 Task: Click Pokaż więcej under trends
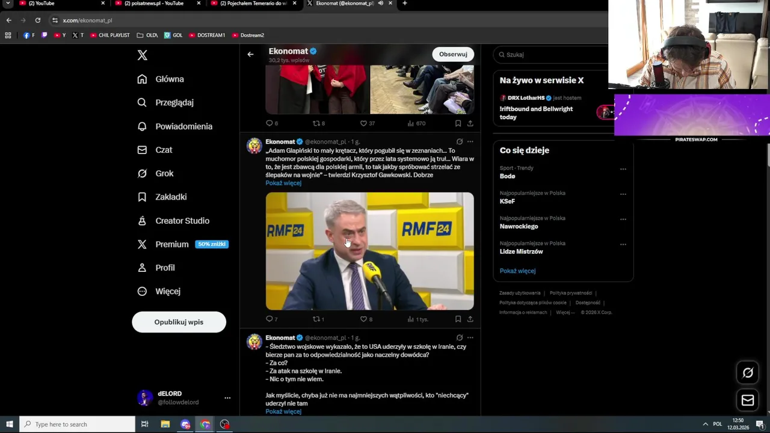pyautogui.click(x=517, y=271)
